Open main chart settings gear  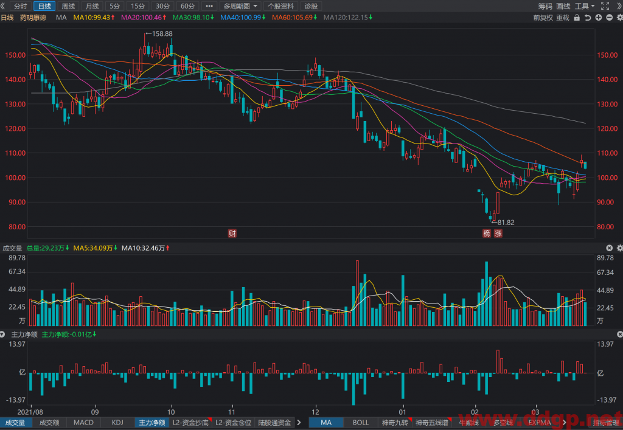coord(619,18)
